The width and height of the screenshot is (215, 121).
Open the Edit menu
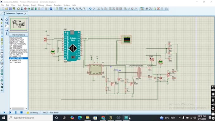[x=8, y=5]
